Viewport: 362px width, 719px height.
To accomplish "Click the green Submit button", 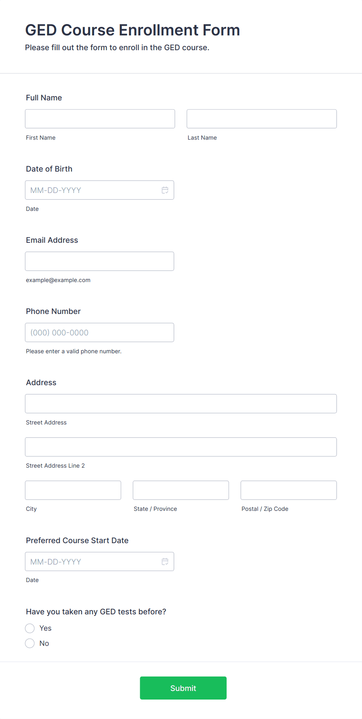I will [x=183, y=688].
